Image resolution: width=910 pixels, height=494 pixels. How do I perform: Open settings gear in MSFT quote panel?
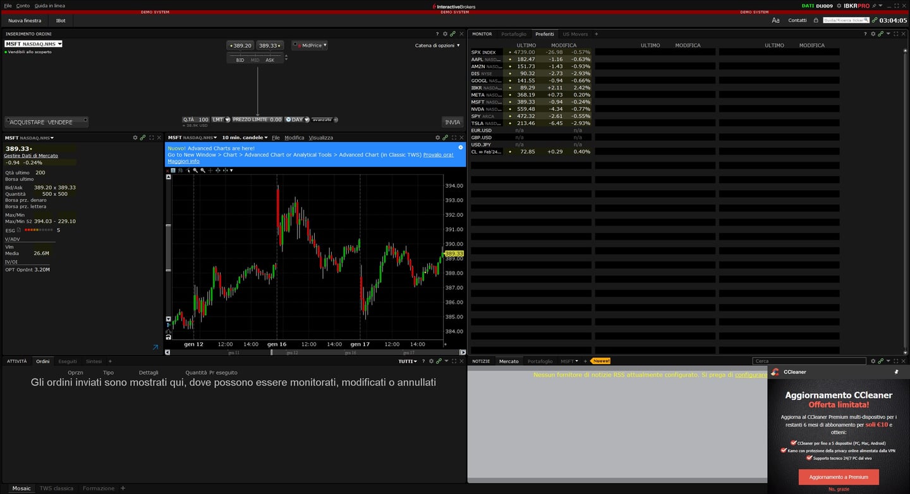tap(135, 137)
